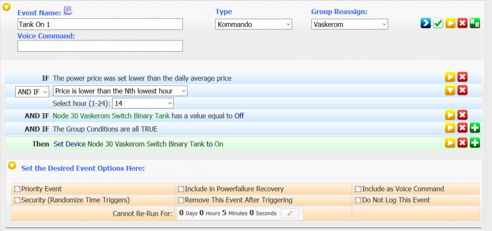Add an action with the Then row plus icon
This screenshot has width=492, height=231.
click(475, 143)
